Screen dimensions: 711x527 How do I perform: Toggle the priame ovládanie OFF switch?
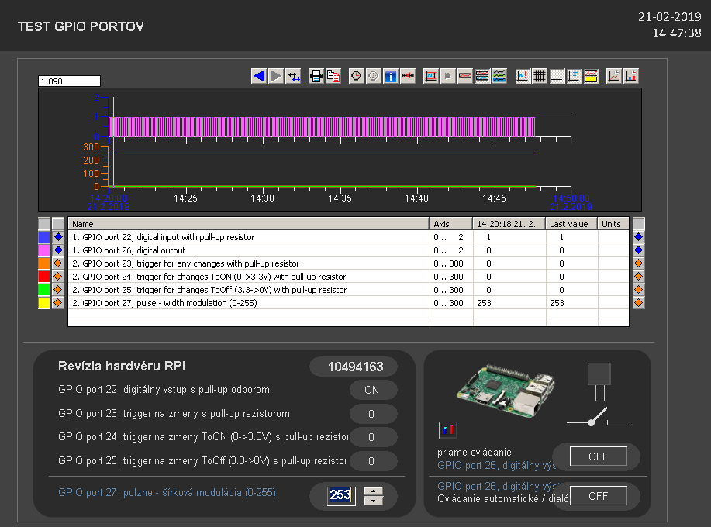click(x=598, y=456)
